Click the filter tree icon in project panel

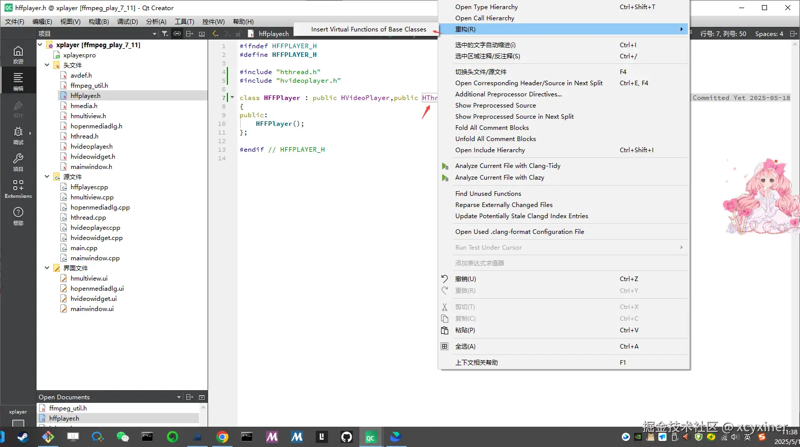coord(165,33)
